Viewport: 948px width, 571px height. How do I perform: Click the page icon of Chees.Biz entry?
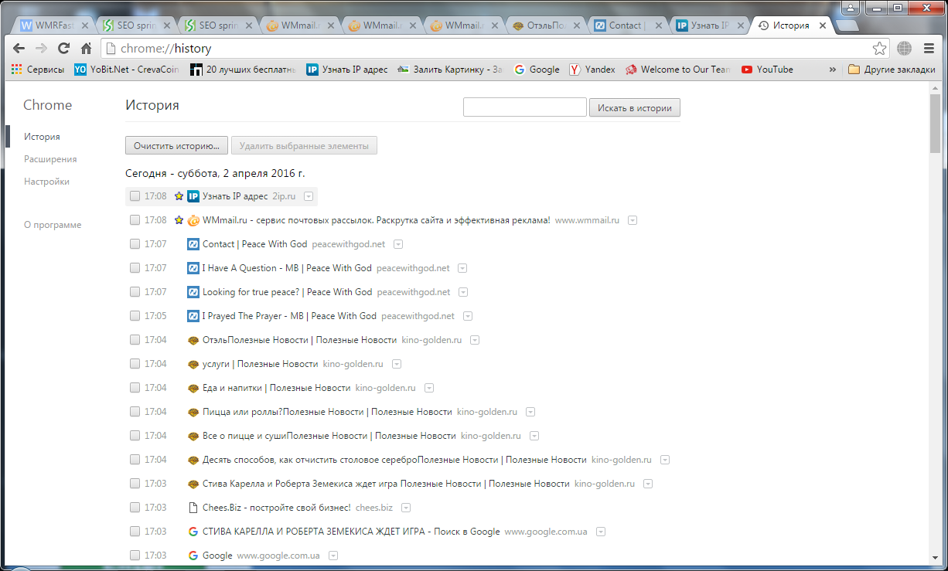pos(193,508)
